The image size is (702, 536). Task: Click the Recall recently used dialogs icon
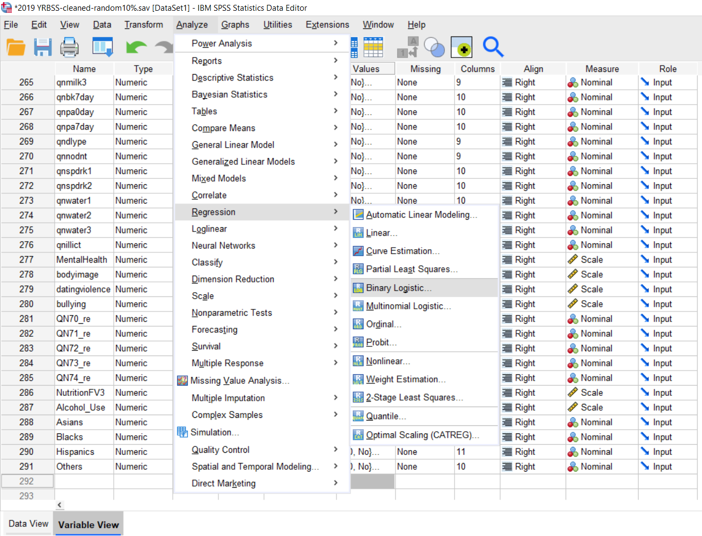coord(103,47)
